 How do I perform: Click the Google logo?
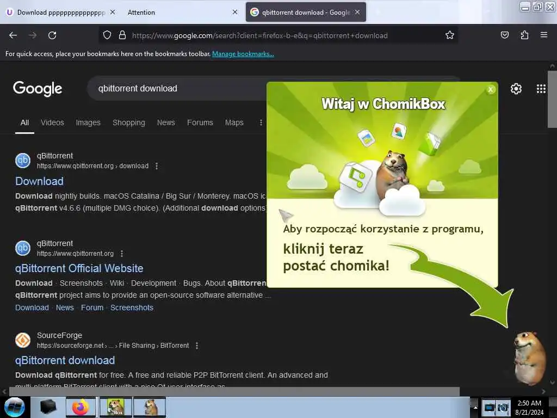[38, 89]
